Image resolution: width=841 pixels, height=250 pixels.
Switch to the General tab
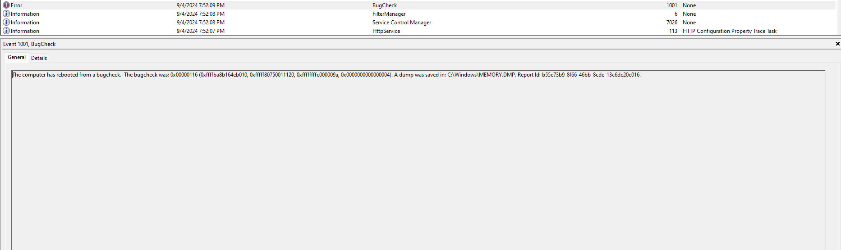17,58
